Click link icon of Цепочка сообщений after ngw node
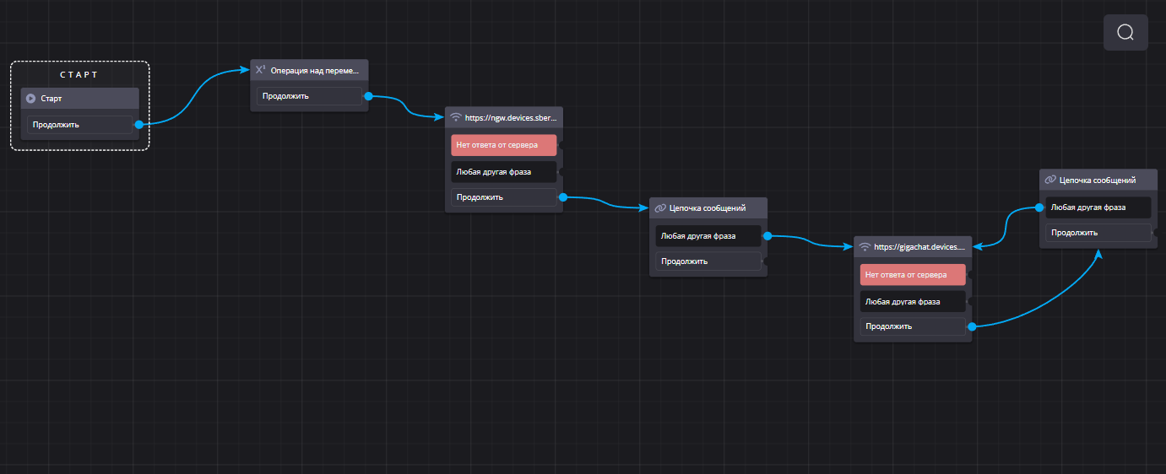The height and width of the screenshot is (474, 1166). [660, 208]
